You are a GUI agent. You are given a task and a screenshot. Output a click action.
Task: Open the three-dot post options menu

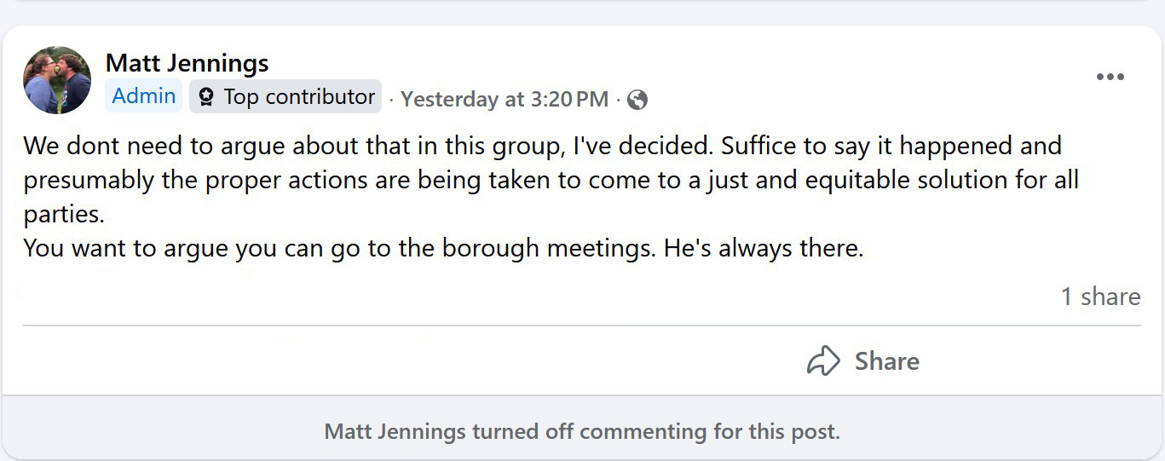[x=1110, y=78]
